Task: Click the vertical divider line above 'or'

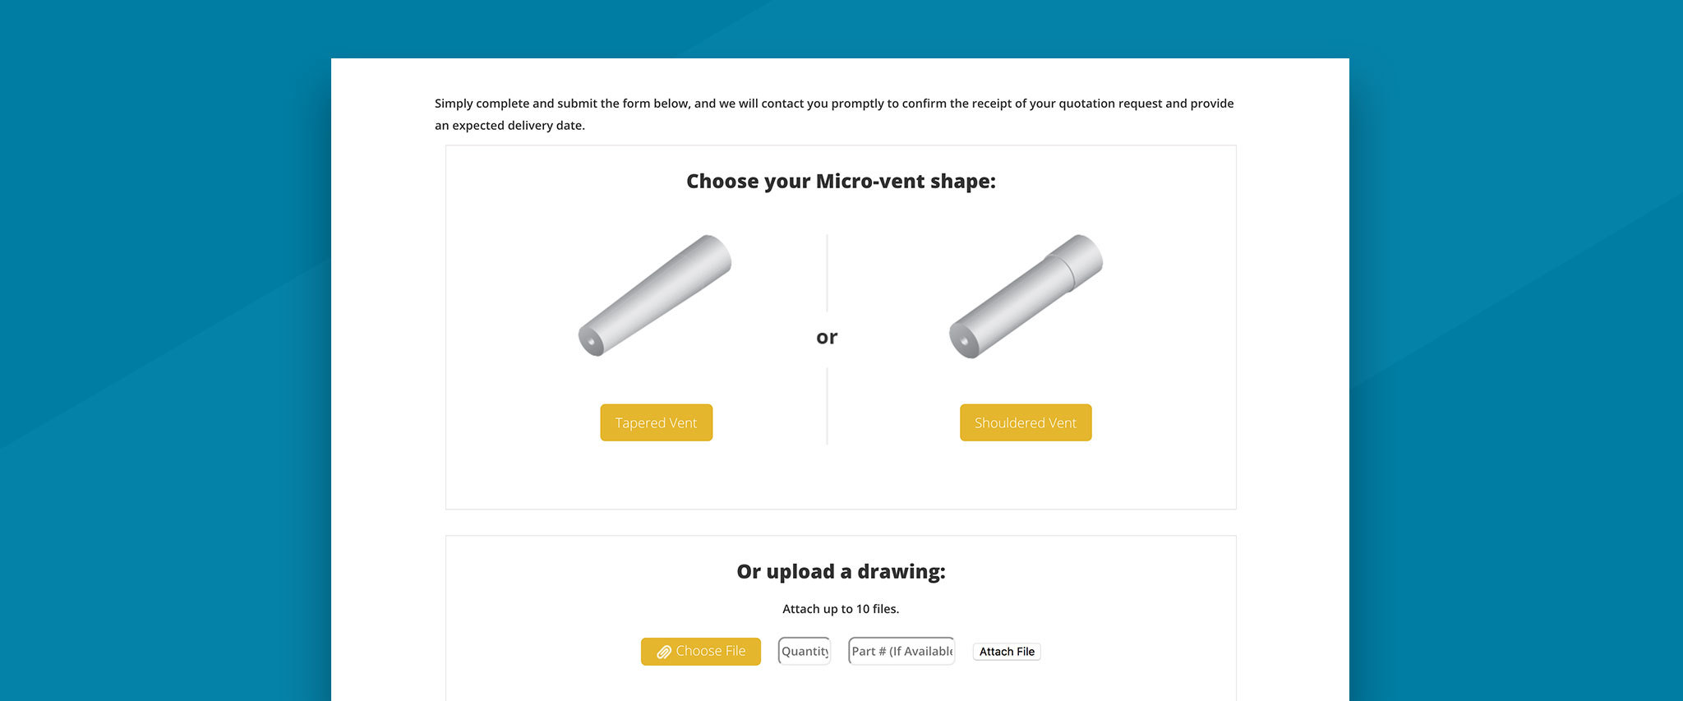Action: tap(827, 273)
